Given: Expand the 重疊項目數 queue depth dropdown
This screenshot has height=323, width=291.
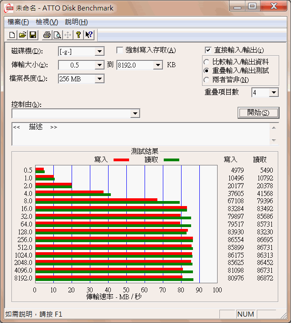Looking at the screenshot, I should 274,92.
